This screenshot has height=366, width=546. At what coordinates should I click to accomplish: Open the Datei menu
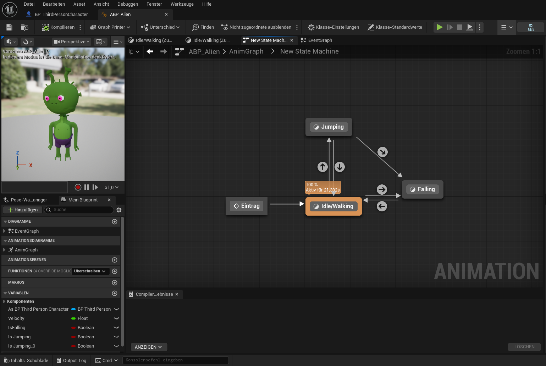tap(29, 4)
